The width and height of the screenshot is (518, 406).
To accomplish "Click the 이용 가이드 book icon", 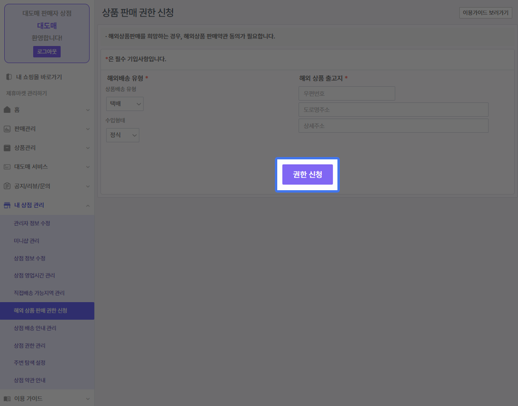I will [x=7, y=398].
